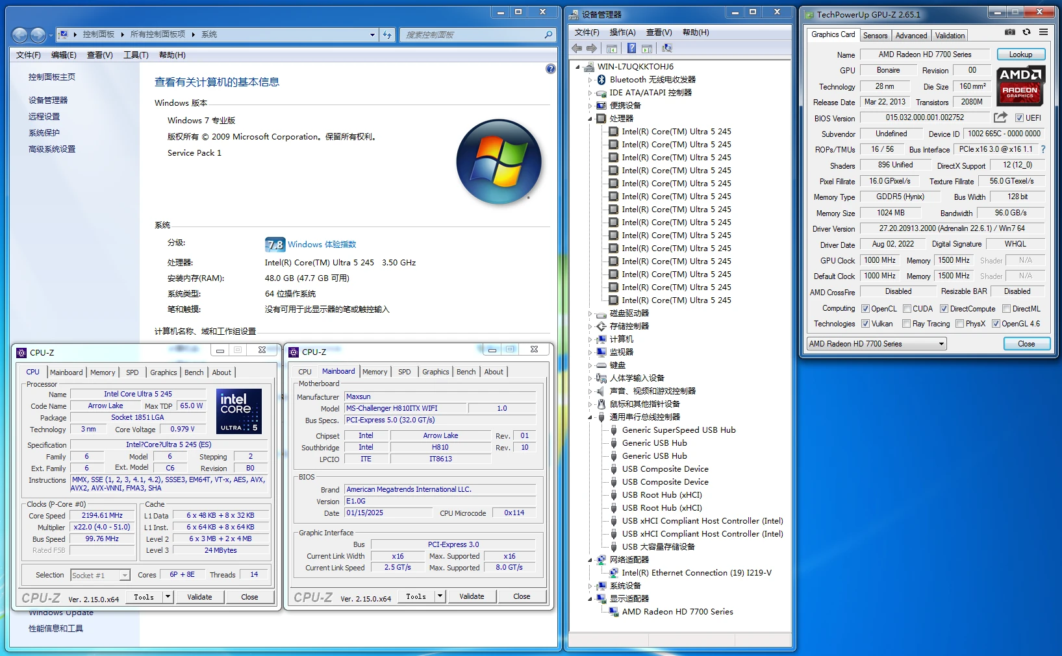Viewport: 1062px width, 656px height.
Task: Open the GPU-Z hamburger menu icon
Action: click(1043, 32)
